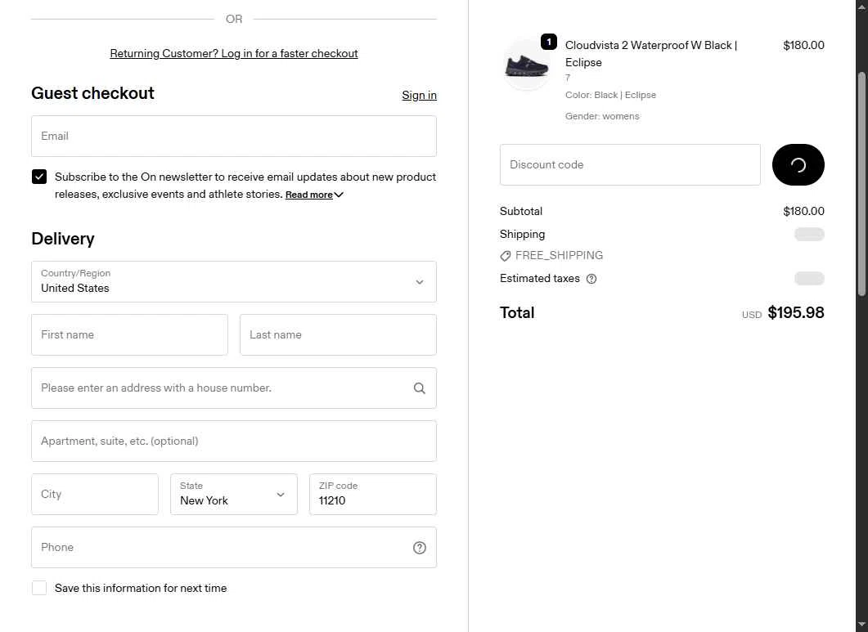868x632 pixels.
Task: Click the ZIP code field
Action: click(372, 494)
